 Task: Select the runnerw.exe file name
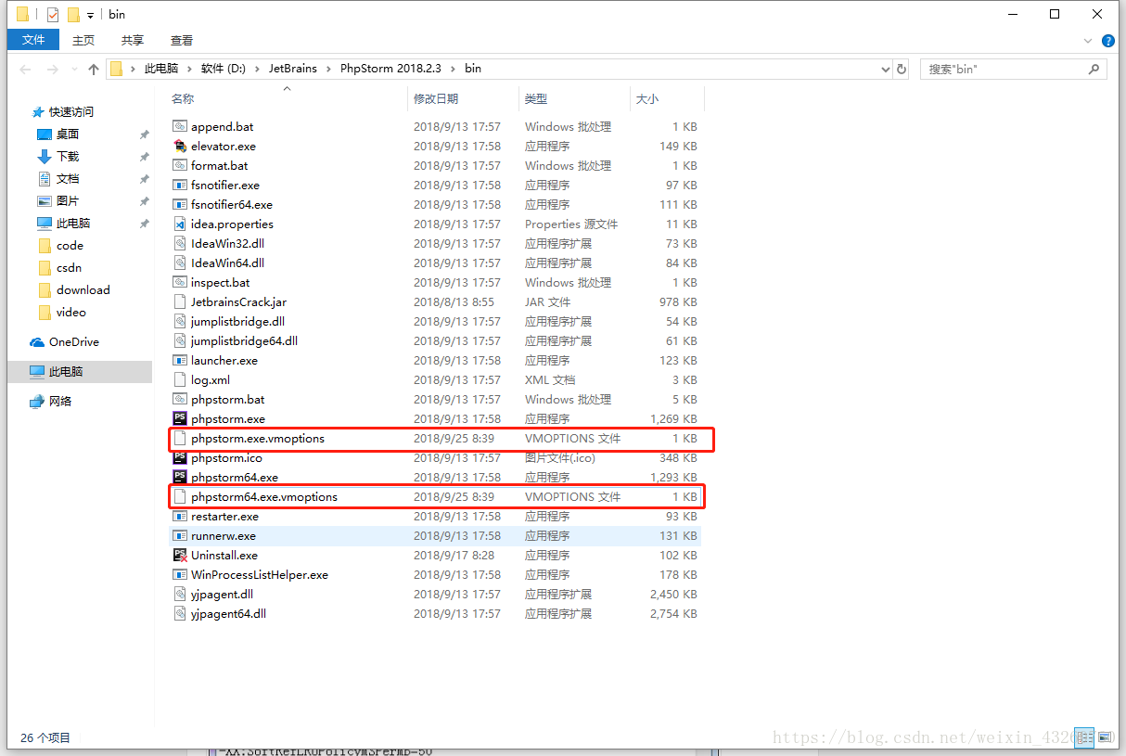[224, 535]
